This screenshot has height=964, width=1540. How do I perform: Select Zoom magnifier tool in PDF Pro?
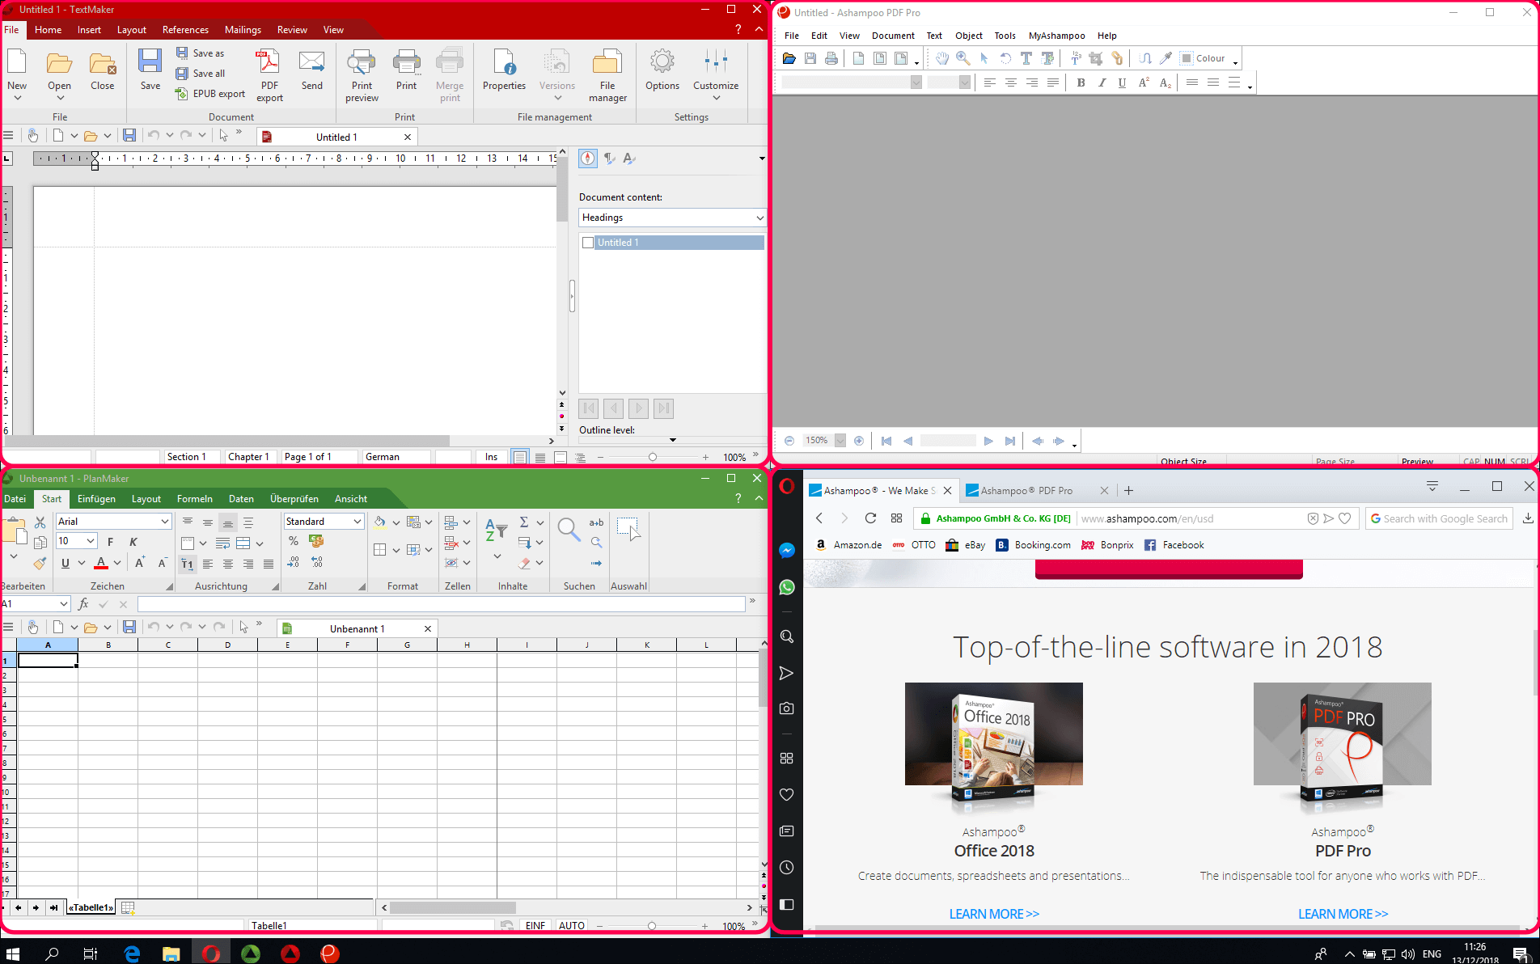[x=962, y=58]
